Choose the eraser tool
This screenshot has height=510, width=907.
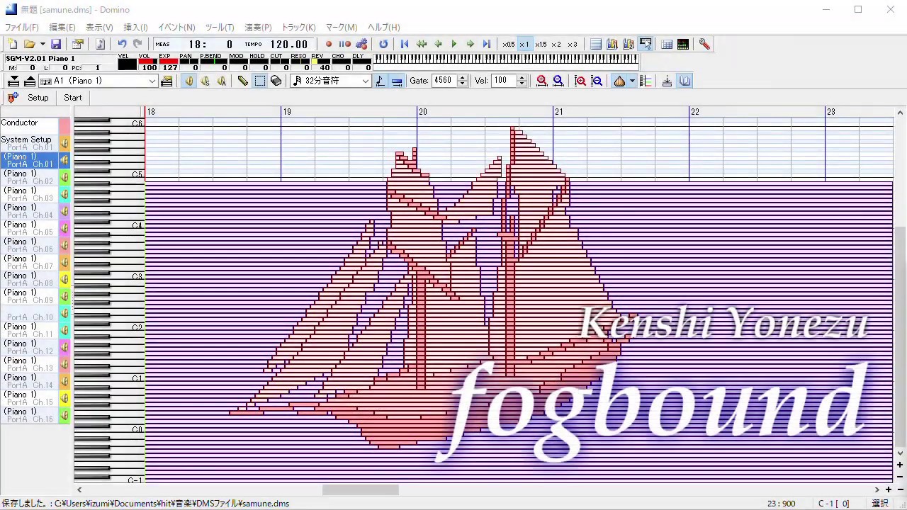coord(276,81)
